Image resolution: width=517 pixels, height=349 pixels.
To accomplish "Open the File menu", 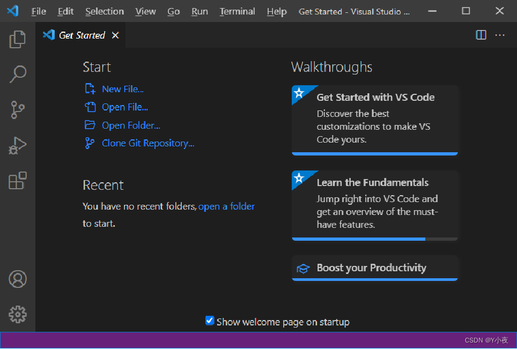I will click(x=39, y=12).
